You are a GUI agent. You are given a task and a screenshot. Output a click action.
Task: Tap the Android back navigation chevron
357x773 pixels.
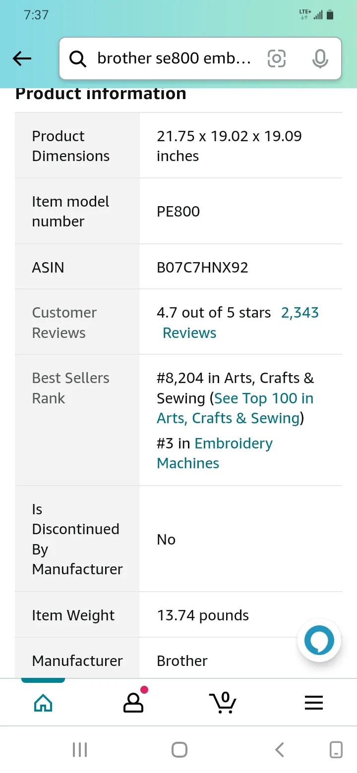pos(280,750)
